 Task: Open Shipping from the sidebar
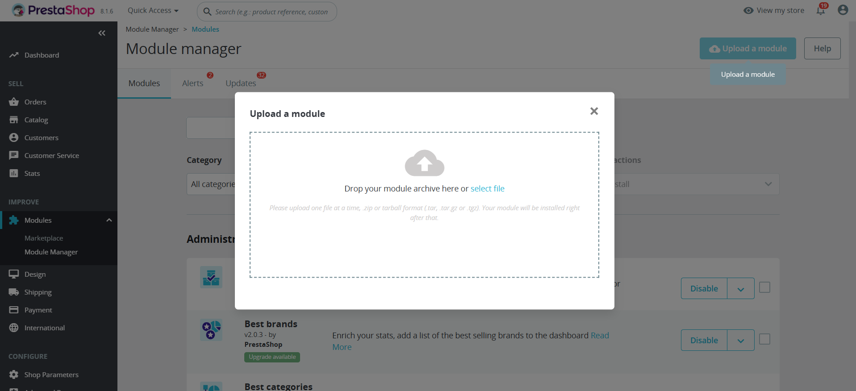[38, 292]
